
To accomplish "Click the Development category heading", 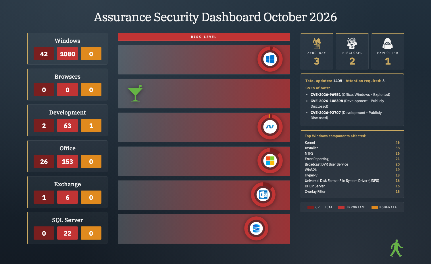I will coord(68,112).
